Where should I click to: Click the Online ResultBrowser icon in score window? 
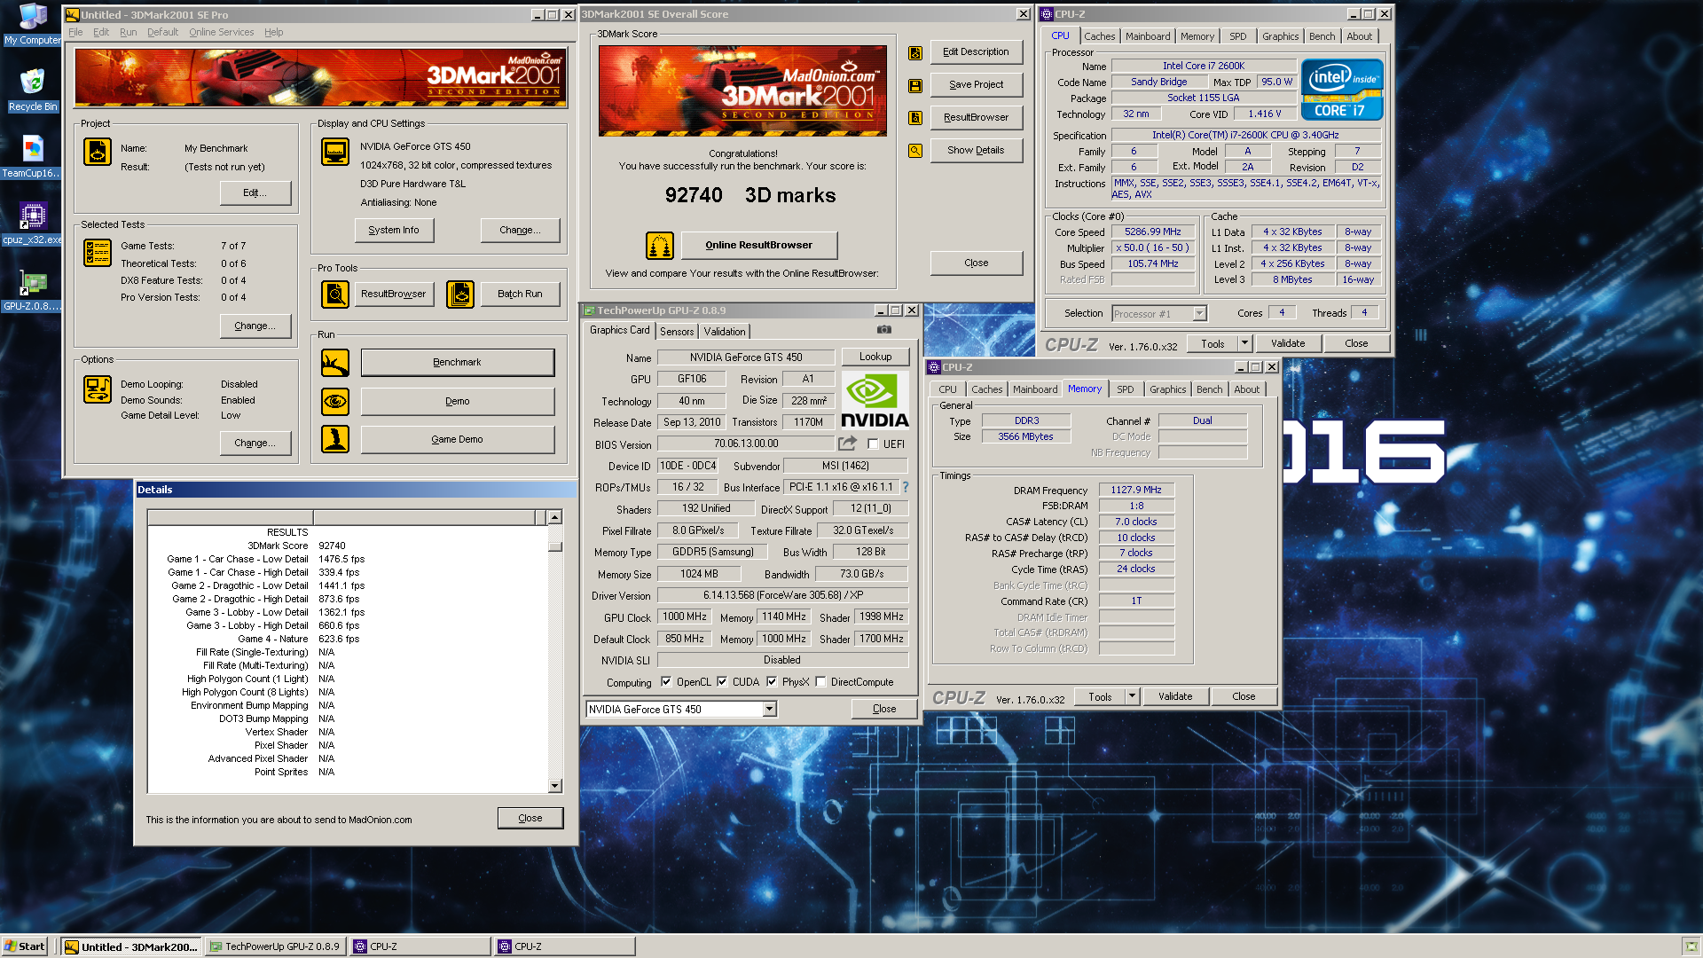pos(660,245)
